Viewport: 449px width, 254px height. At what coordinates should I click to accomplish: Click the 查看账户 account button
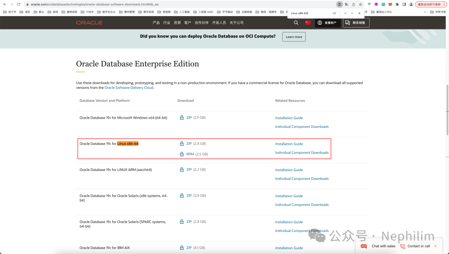(x=328, y=22)
